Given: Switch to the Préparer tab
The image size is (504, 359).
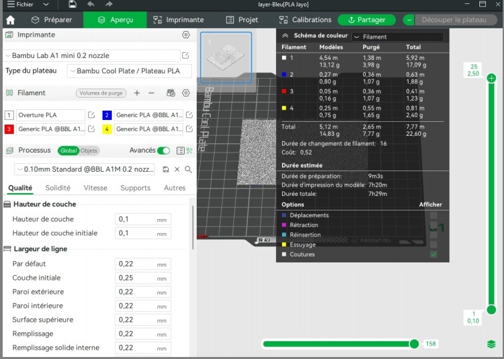Looking at the screenshot, I should pyautogui.click(x=52, y=20).
